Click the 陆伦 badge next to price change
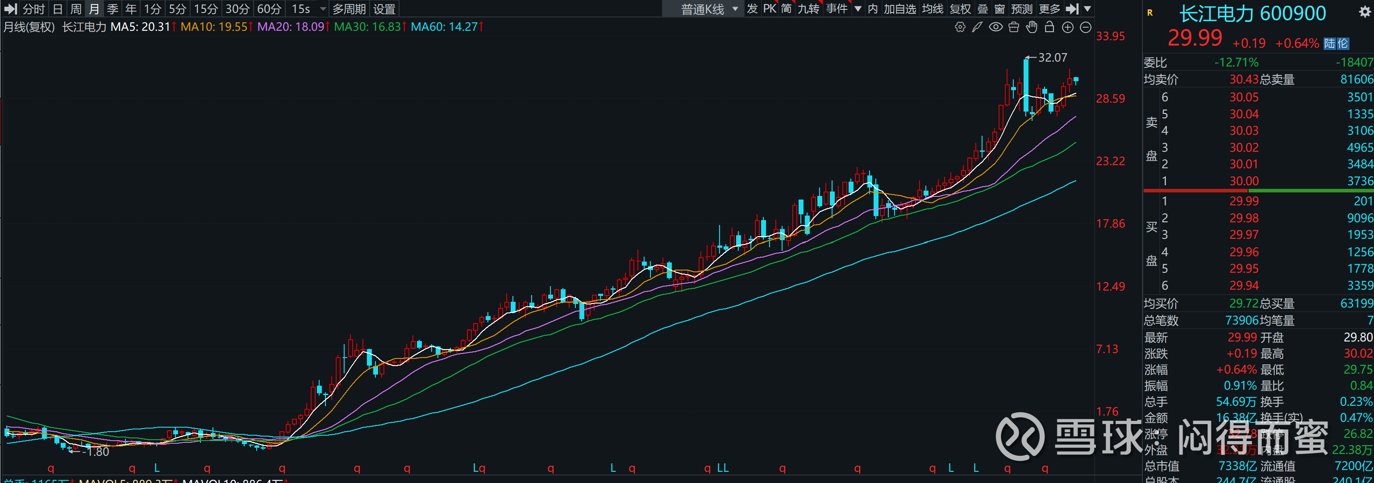 tap(1336, 44)
